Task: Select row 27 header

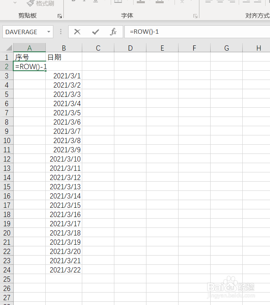Action: point(6,298)
